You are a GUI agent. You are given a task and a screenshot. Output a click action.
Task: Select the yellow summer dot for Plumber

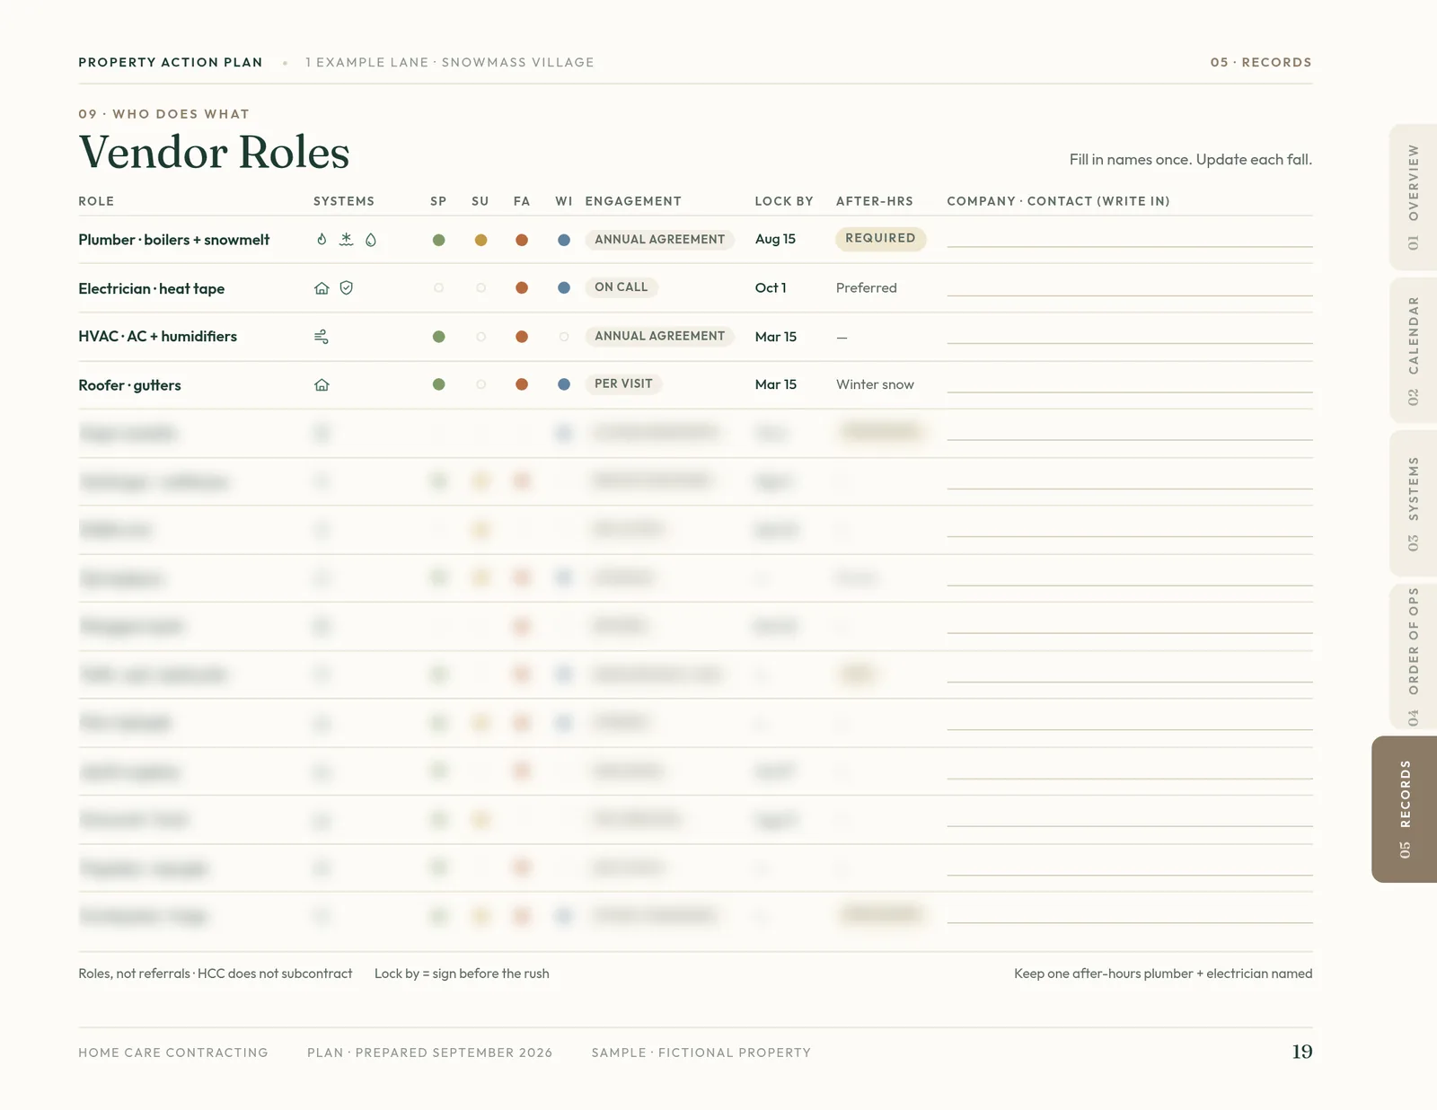coord(480,240)
